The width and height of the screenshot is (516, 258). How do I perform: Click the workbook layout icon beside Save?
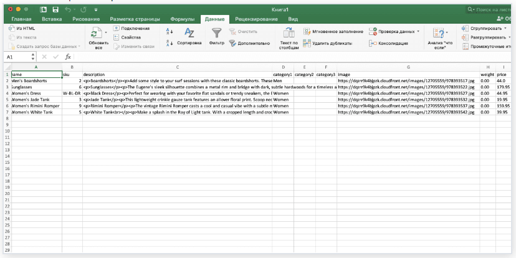(x=43, y=9)
